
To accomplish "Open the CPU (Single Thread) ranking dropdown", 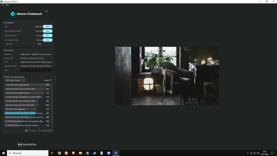I will pyautogui.click(x=15, y=80).
